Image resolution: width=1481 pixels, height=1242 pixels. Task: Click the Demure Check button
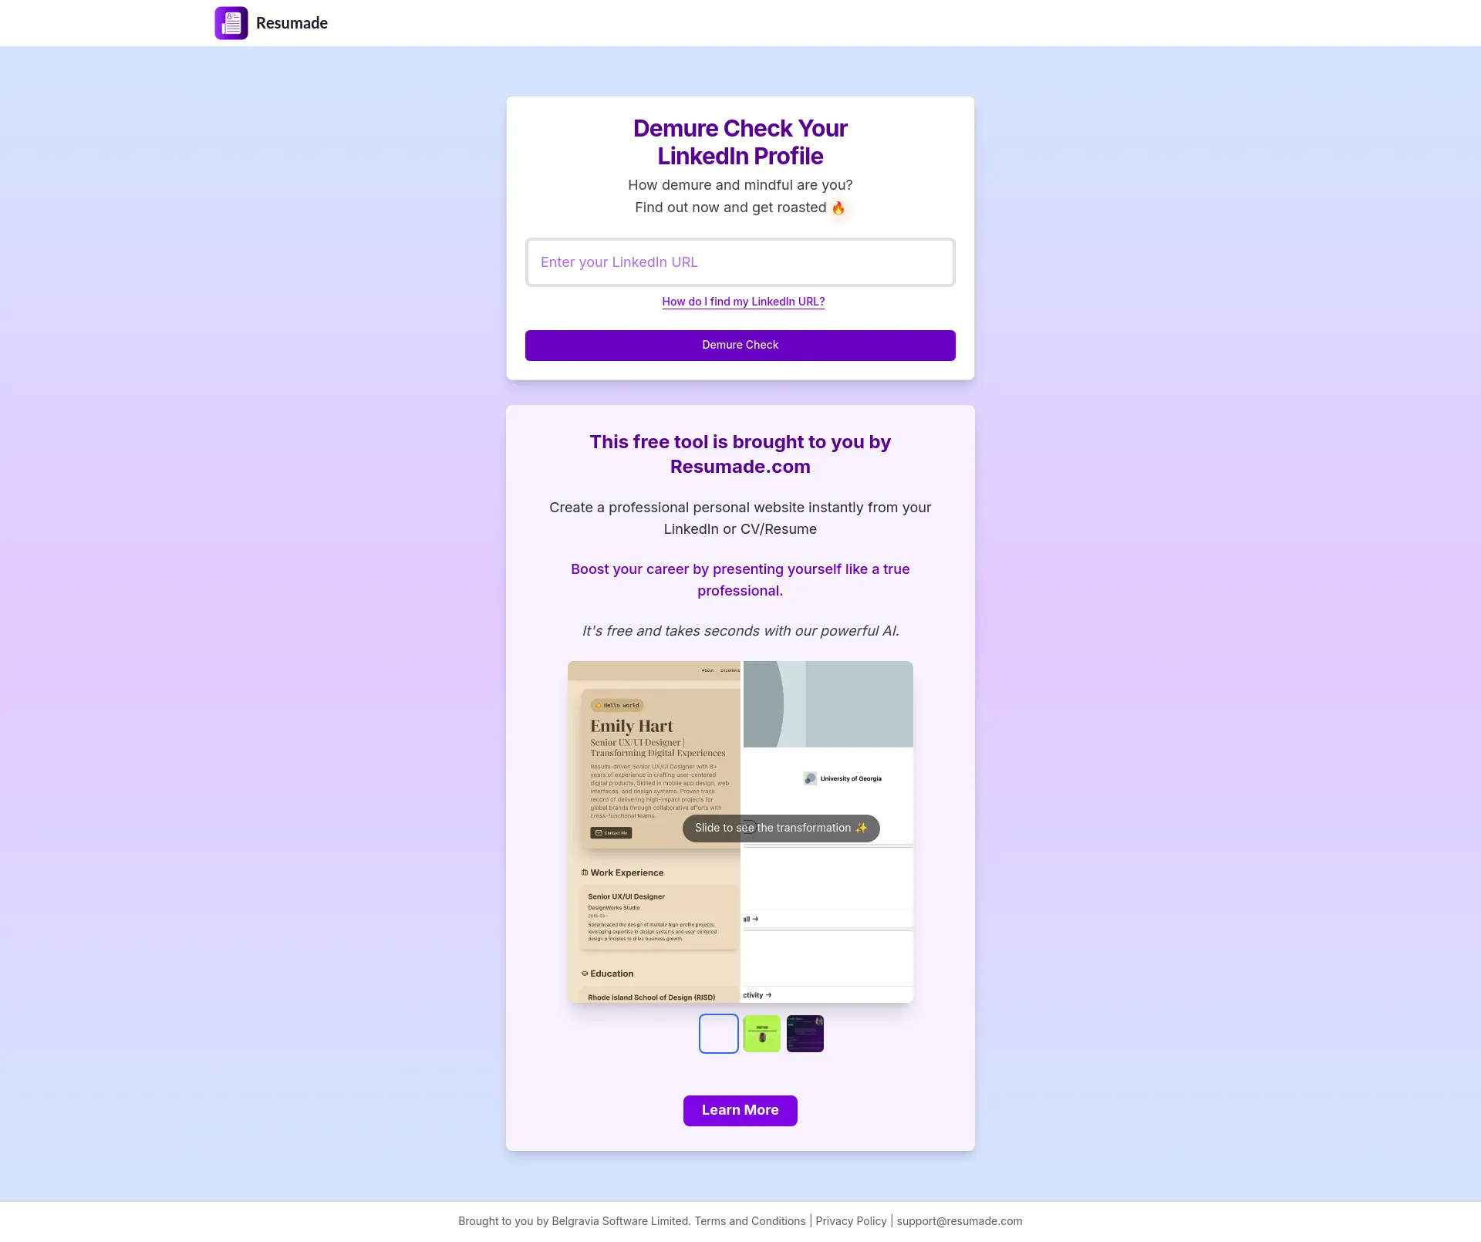[739, 345]
